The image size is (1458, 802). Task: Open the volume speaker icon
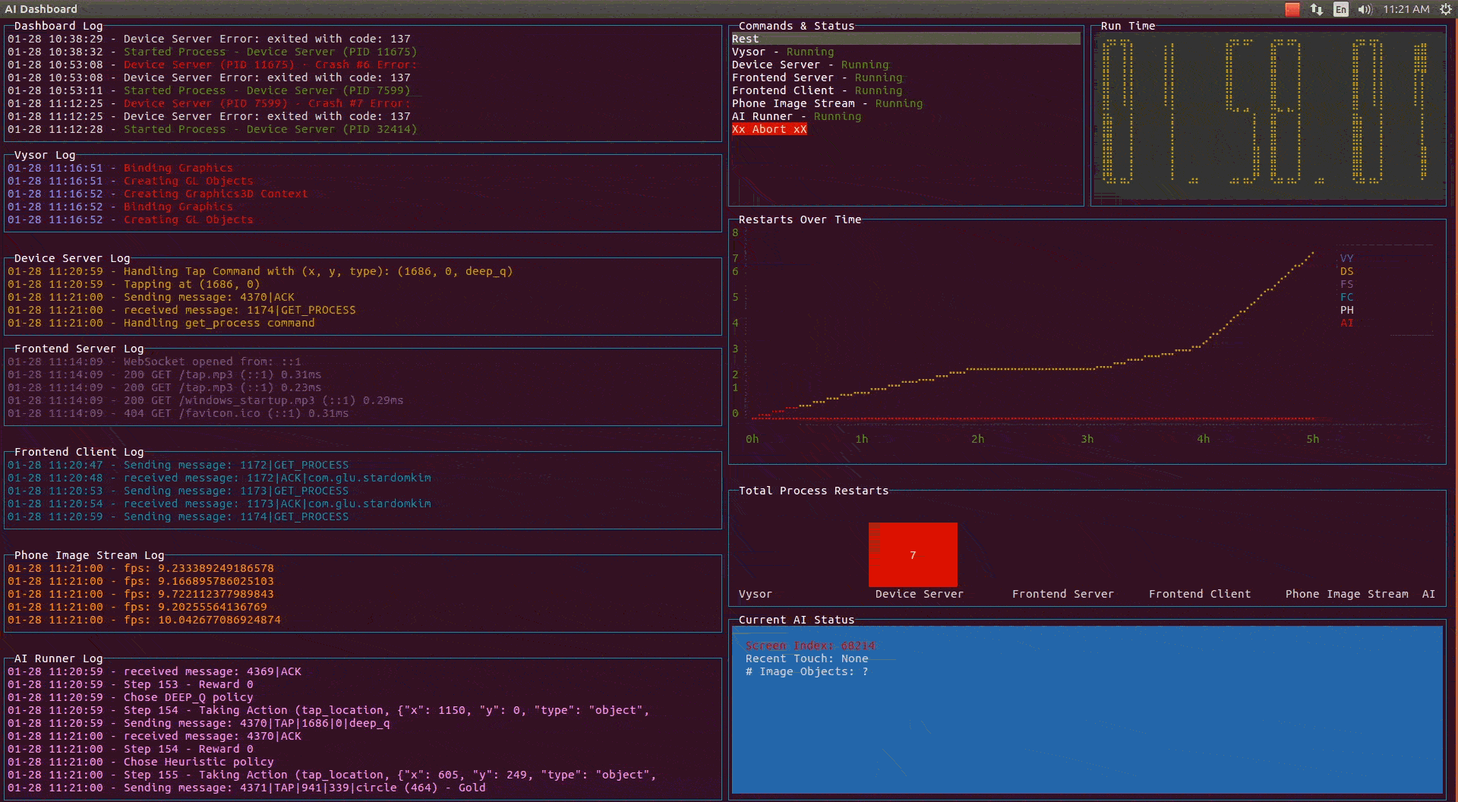tap(1365, 9)
